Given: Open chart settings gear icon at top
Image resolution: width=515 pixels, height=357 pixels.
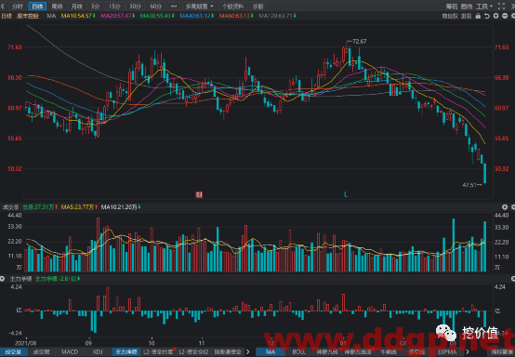Looking at the screenshot, I should point(513,16).
